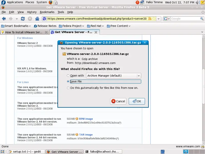This screenshot has width=205, height=154.
Task: Expand the Red Hat bookmarks folder
Action: (x=95, y=26)
